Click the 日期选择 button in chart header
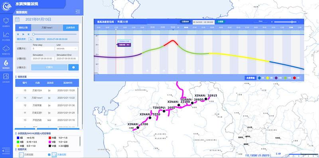The image size is (319, 158). 185,22
